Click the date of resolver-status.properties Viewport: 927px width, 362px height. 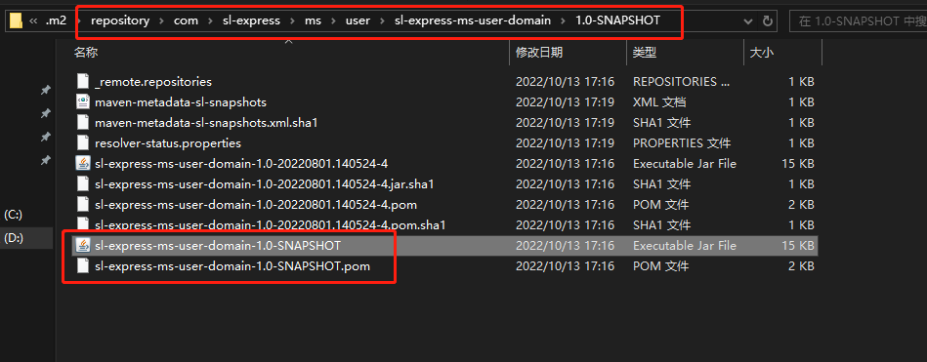click(565, 142)
